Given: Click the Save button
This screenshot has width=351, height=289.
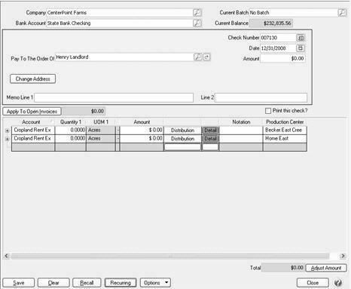Looking at the screenshot, I should (19, 283).
